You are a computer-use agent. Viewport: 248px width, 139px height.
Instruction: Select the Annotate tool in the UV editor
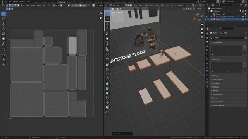(x=3, y=44)
